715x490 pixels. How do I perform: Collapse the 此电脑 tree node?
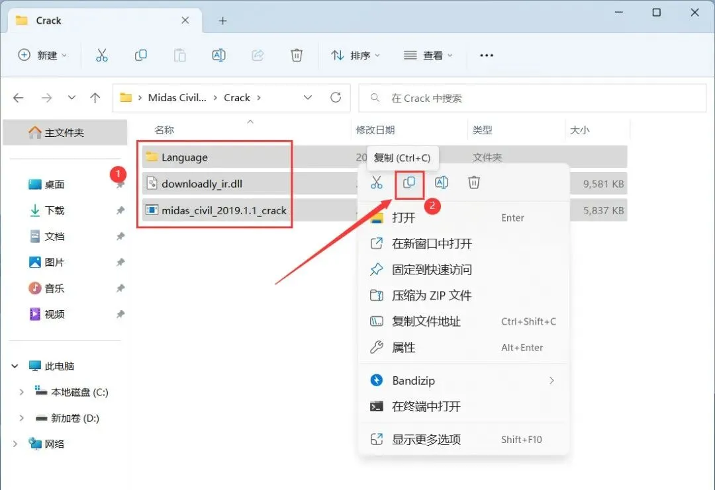(15, 366)
